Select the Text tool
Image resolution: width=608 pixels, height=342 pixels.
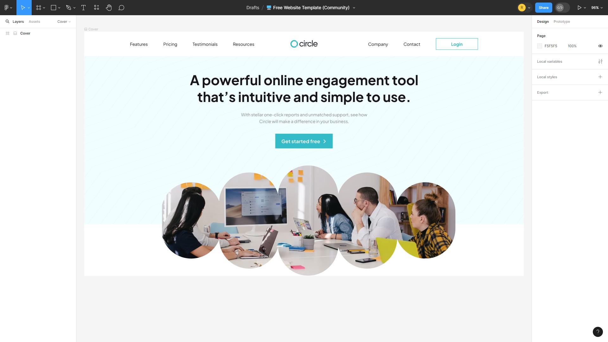(x=83, y=8)
